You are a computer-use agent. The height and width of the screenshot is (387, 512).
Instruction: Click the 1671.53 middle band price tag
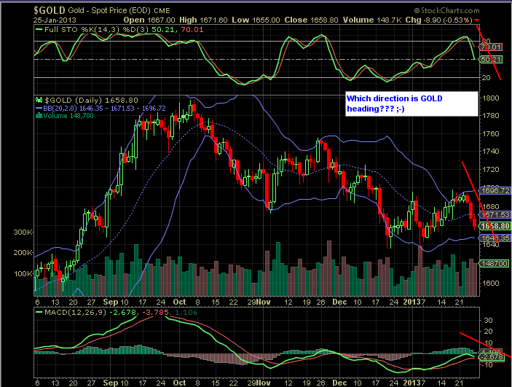click(x=495, y=215)
